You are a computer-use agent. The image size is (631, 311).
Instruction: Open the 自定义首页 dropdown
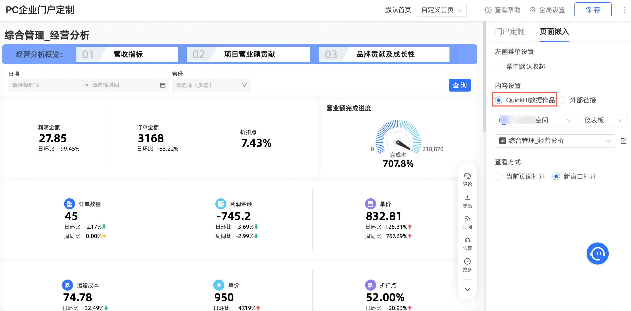441,10
